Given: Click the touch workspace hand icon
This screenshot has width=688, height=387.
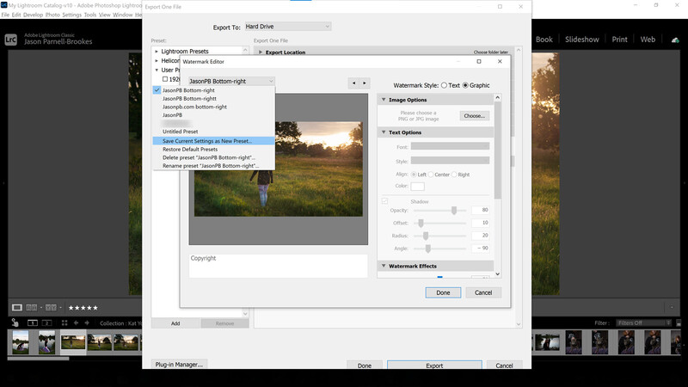Looking at the screenshot, I should point(15,322).
